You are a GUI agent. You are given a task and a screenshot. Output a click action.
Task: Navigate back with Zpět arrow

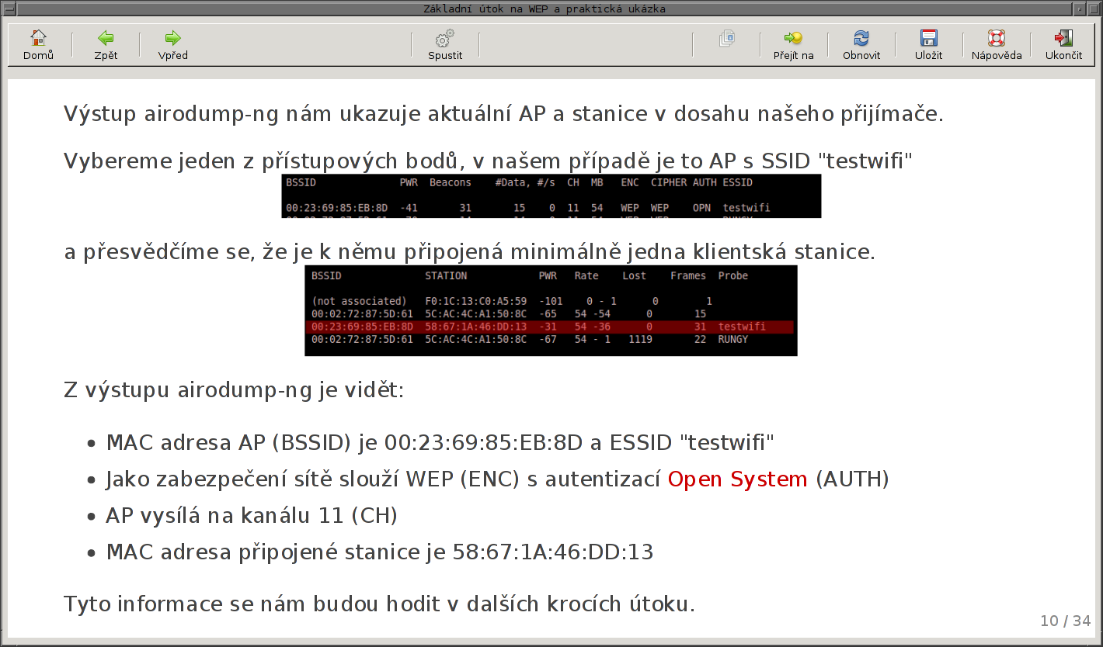tap(106, 45)
